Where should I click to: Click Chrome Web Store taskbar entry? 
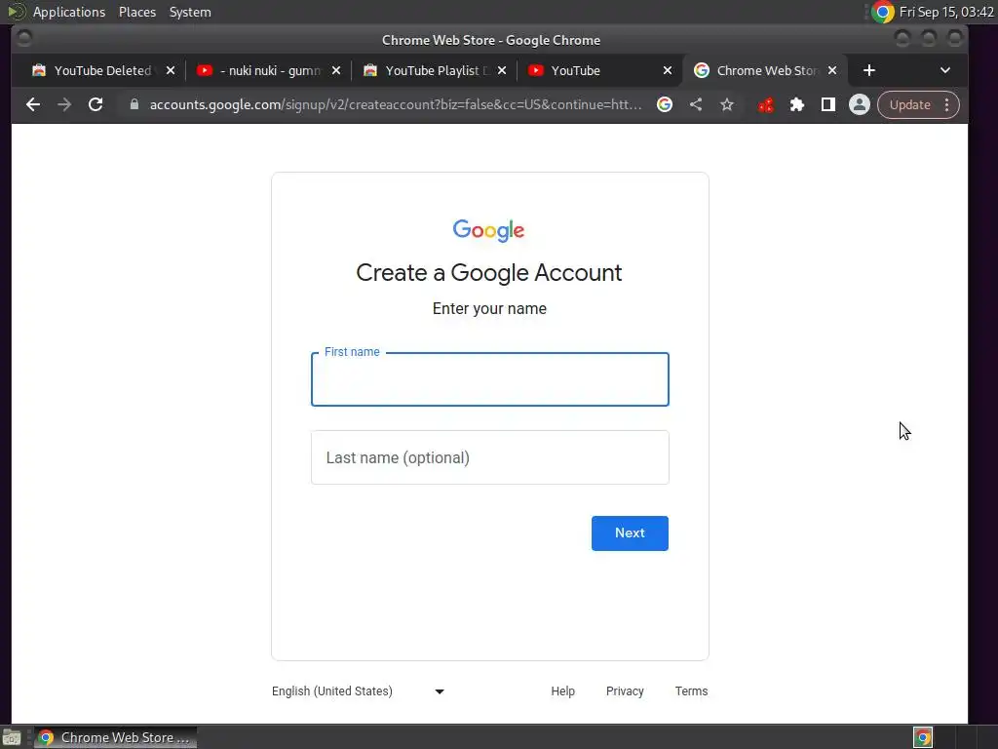tap(115, 737)
